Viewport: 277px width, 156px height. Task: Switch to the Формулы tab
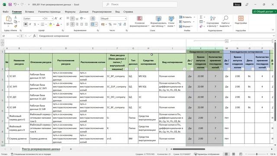[x=70, y=12]
